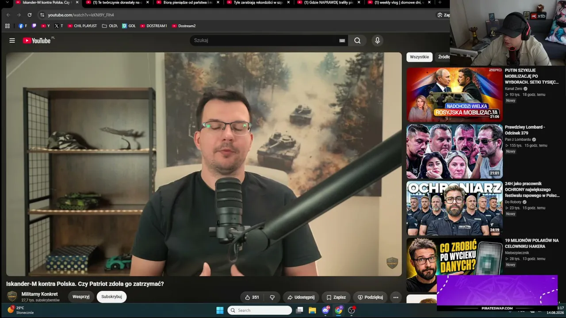
Task: Close the 'weekly vlog' browser tab
Action: (x=430, y=2)
